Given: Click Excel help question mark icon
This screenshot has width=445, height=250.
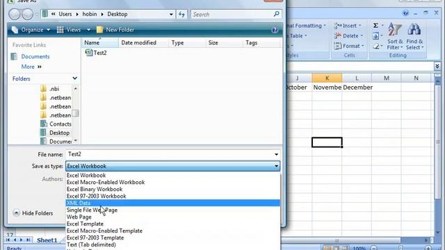Looking at the screenshot, I should point(405,13).
